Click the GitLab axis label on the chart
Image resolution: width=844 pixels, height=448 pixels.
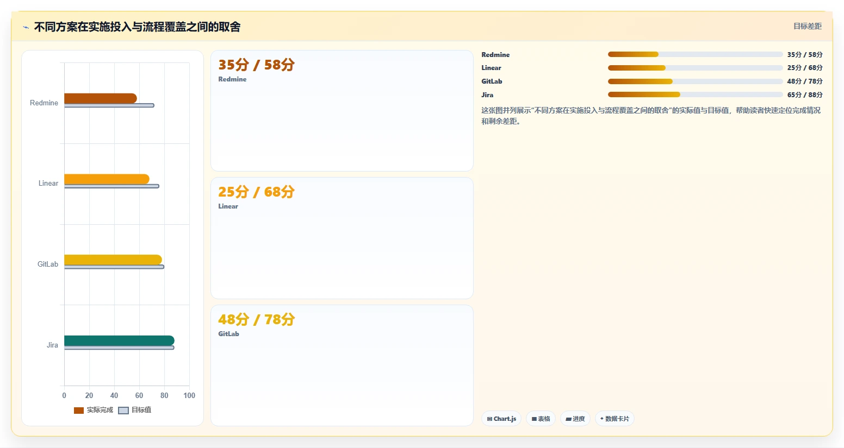point(48,264)
